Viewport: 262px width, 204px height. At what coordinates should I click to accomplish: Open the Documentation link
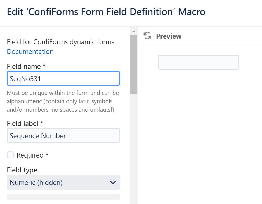30,52
